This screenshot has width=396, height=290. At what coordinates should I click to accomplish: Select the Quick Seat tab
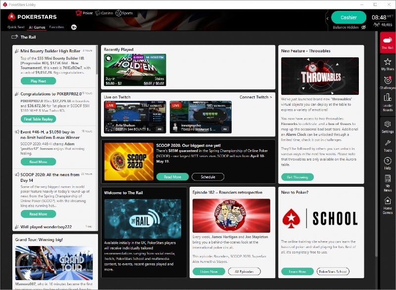pos(16,27)
